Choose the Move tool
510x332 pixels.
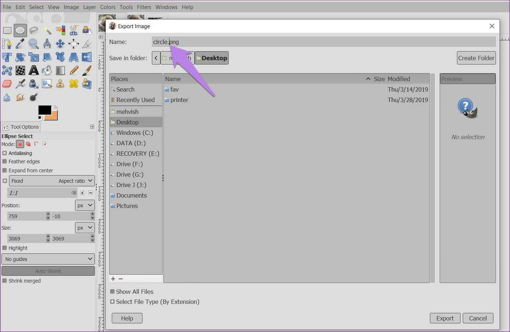coord(60,44)
